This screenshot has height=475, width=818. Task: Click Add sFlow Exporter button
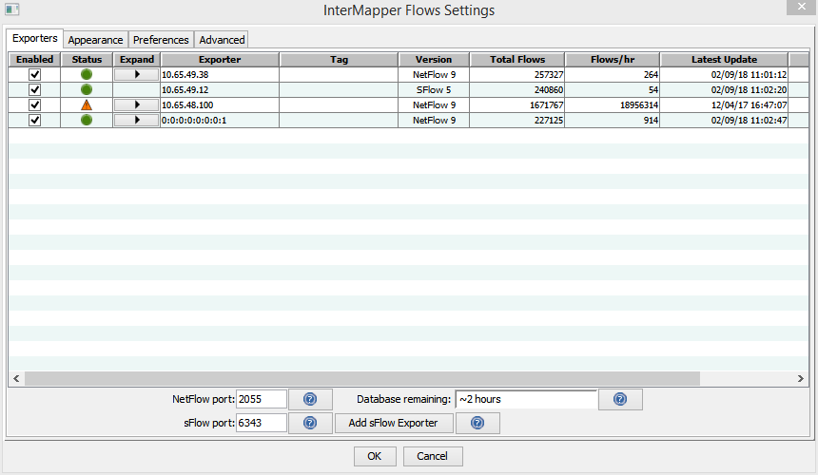(394, 423)
